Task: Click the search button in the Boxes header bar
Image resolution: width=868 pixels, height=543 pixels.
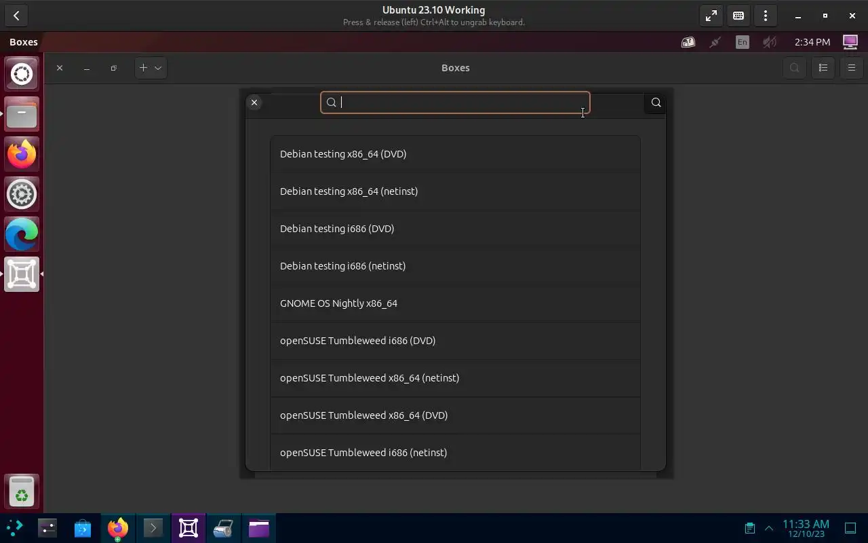Action: pos(795,68)
